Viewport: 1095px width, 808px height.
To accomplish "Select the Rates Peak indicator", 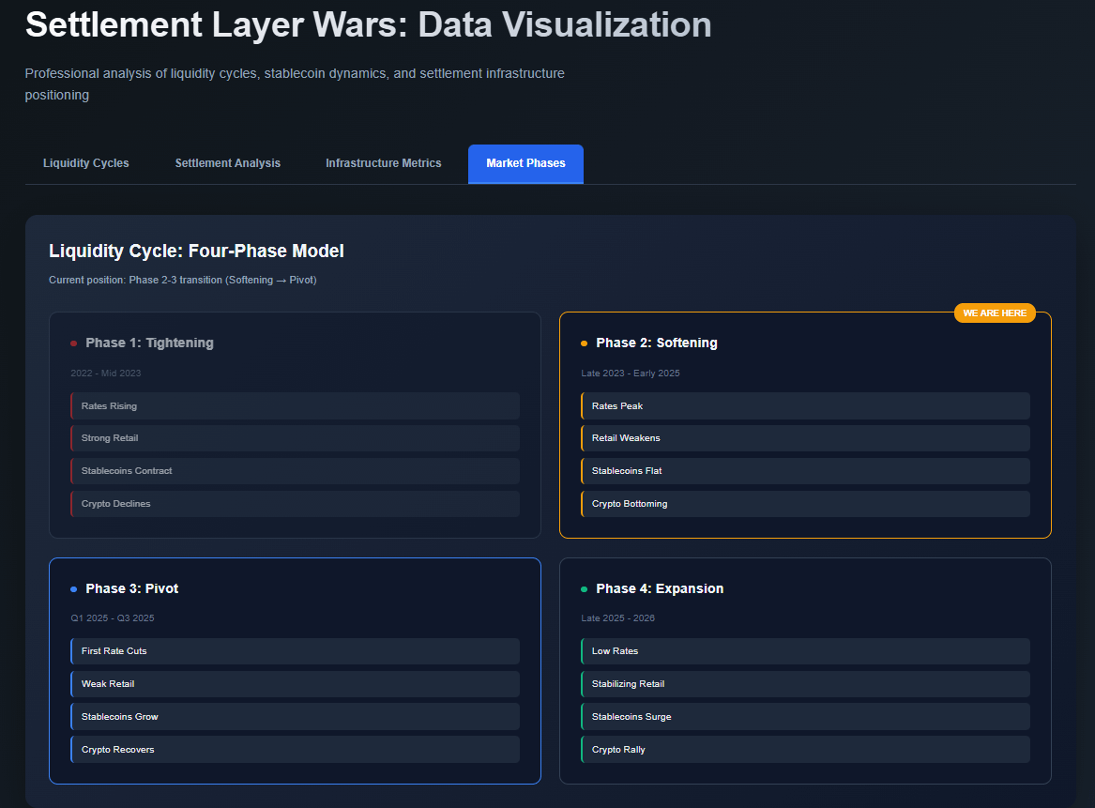I will tap(805, 406).
